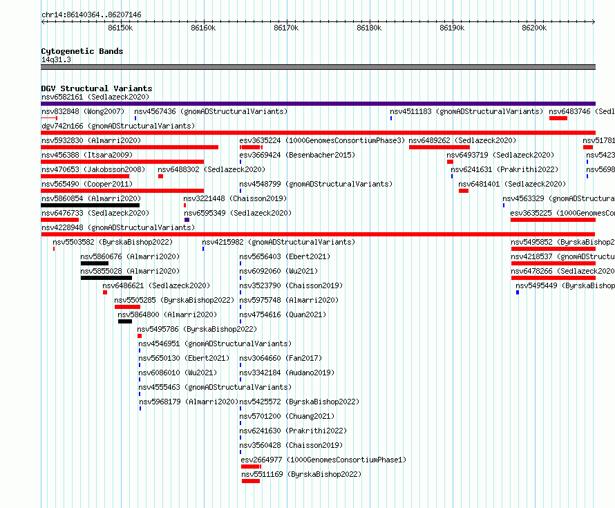Screen dimensions: 615x508
Task: Click nsv6481401 (Sedlazeck2020) label
Action: pos(512,184)
